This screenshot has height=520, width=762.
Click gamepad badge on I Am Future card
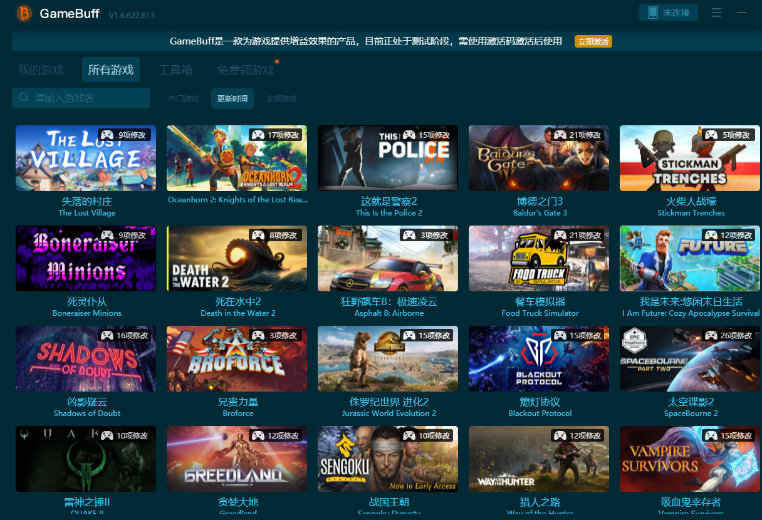tap(711, 235)
